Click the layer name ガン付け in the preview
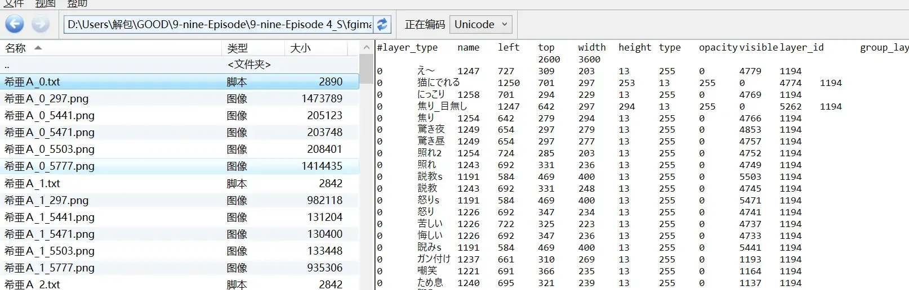This screenshot has width=909, height=290. pos(434,260)
